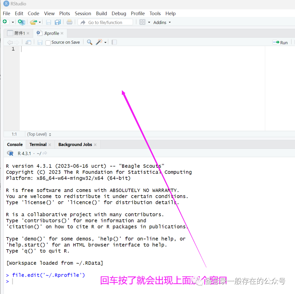Run the current line with Run button
The width and height of the screenshot is (295, 294).
(280, 43)
